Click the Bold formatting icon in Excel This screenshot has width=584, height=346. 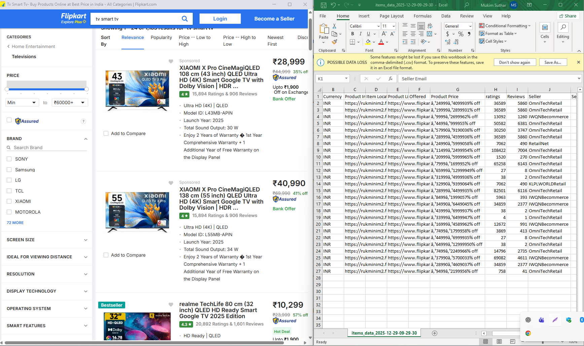click(x=352, y=34)
